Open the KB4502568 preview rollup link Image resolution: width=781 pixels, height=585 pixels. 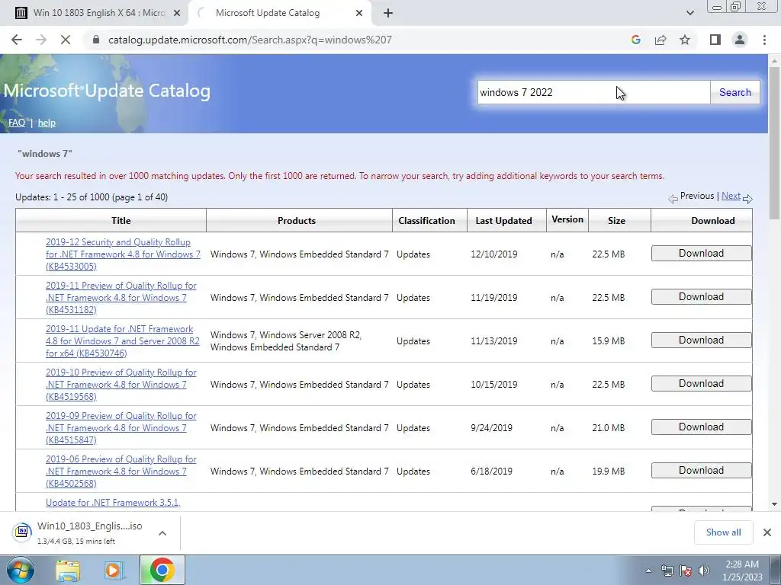[121, 471]
